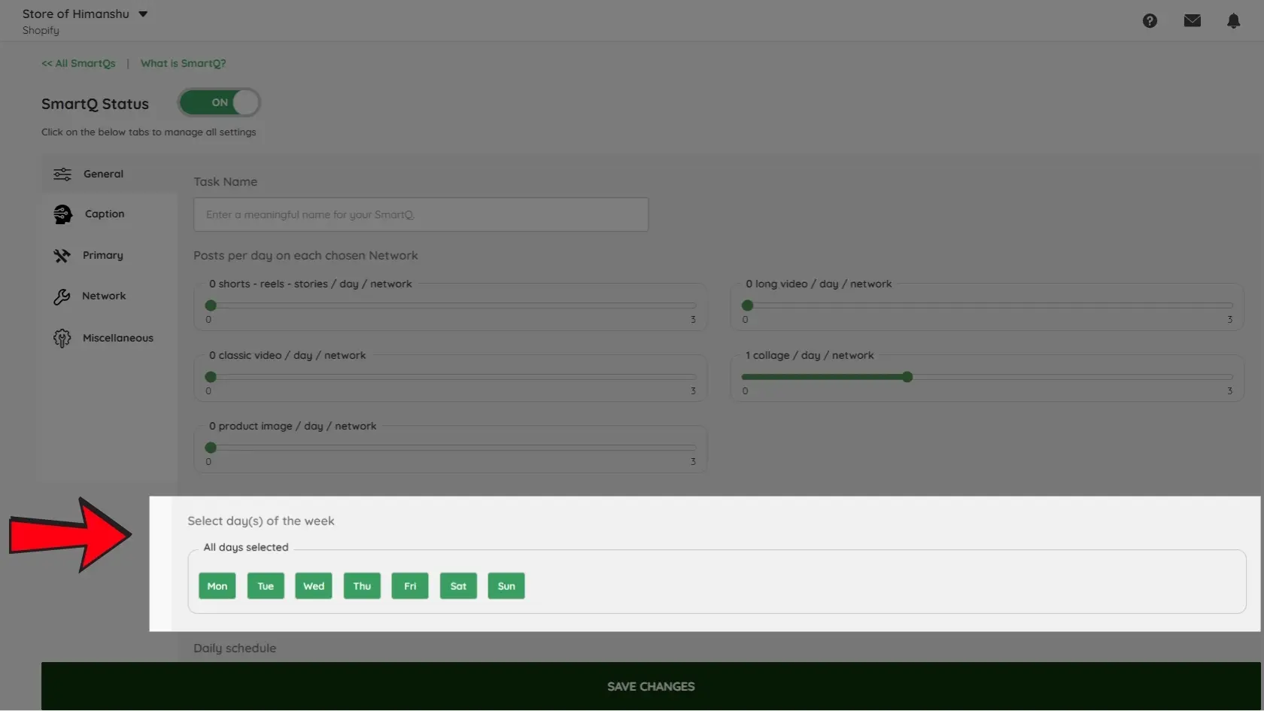
Task: Click the Daily schedule heading
Action: pyautogui.click(x=235, y=649)
